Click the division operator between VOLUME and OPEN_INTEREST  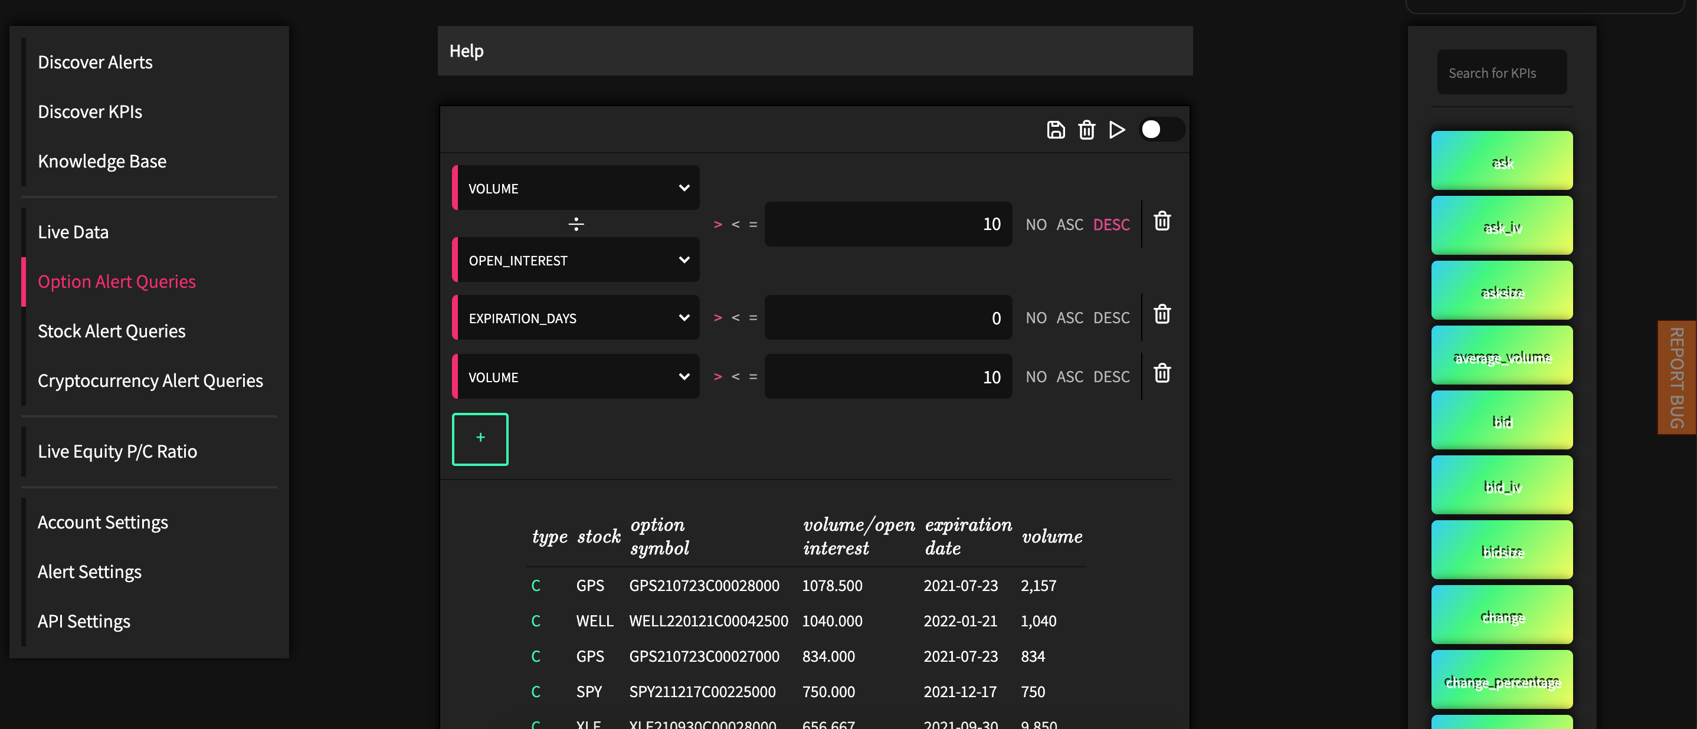click(576, 224)
